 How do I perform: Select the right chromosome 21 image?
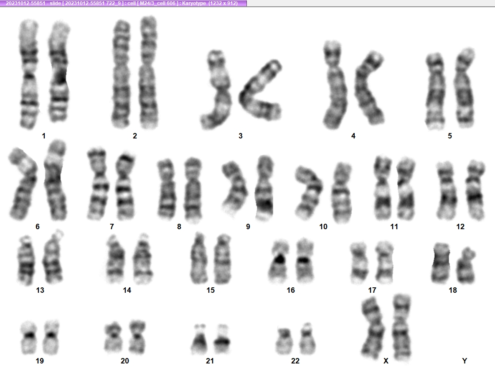tap(222, 339)
